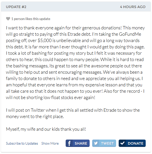
Task: Click the Facebook logo in Share button
Action: [69, 143]
